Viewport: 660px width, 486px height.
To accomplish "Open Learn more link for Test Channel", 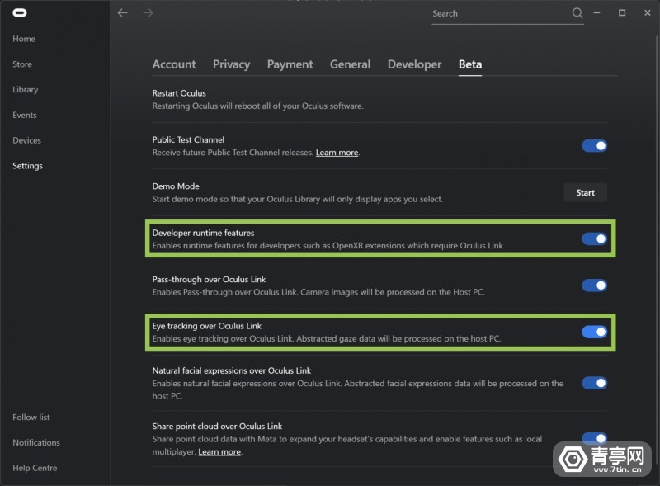I will click(337, 153).
